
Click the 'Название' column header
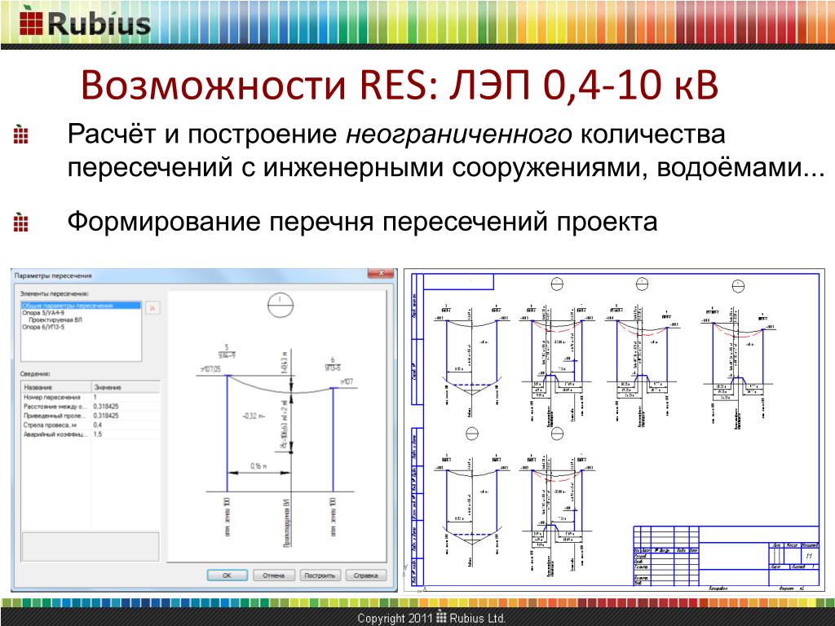point(56,387)
